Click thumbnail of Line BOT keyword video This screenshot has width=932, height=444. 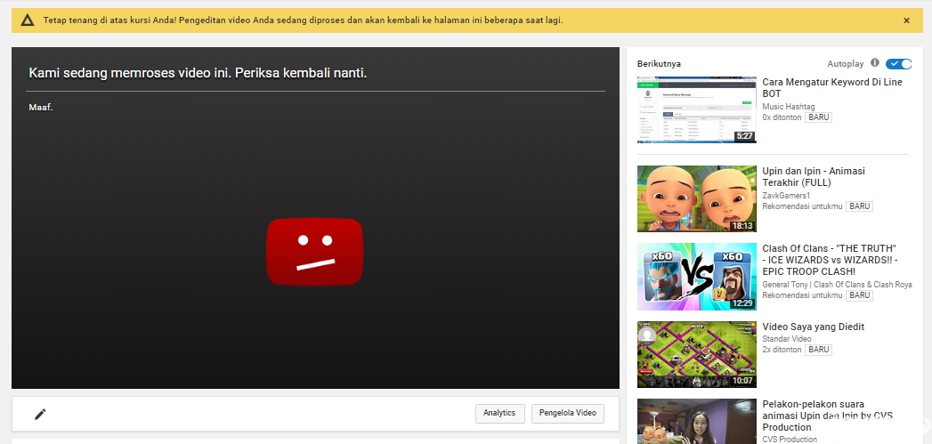(x=697, y=110)
